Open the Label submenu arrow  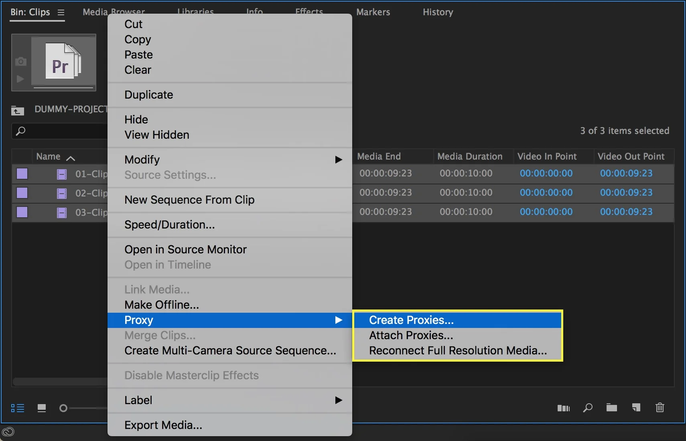339,400
